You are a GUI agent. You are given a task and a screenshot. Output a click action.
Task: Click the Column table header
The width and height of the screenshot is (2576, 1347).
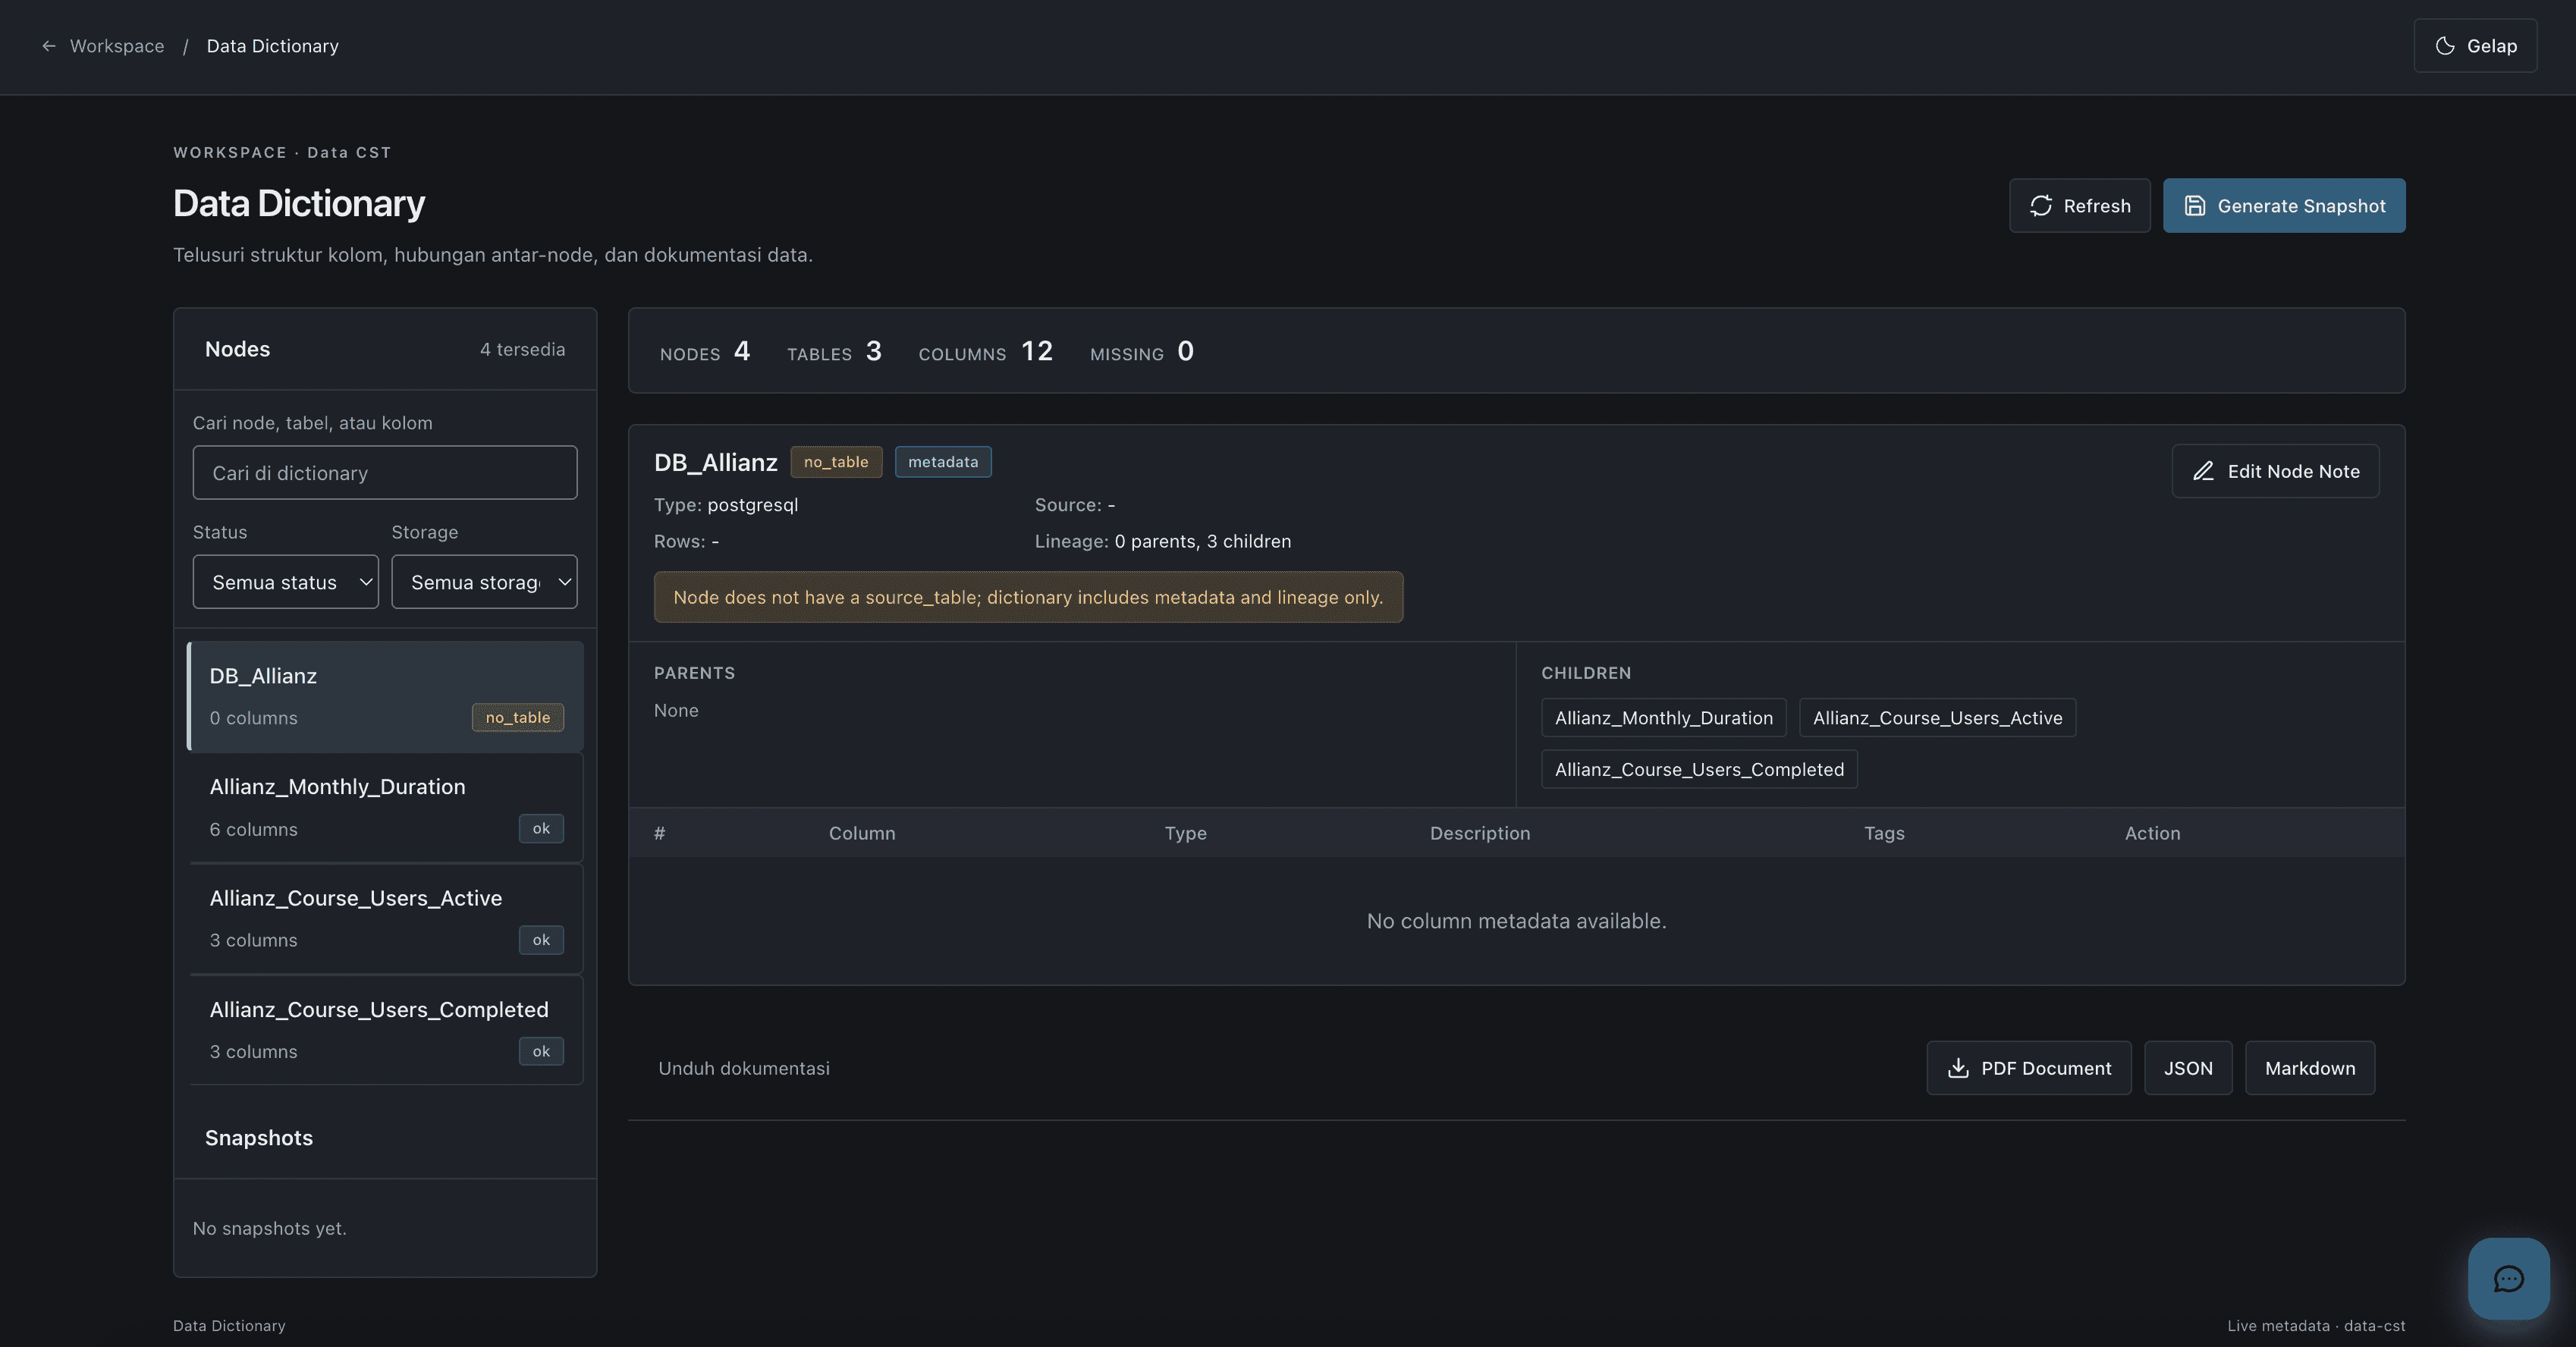(862, 833)
